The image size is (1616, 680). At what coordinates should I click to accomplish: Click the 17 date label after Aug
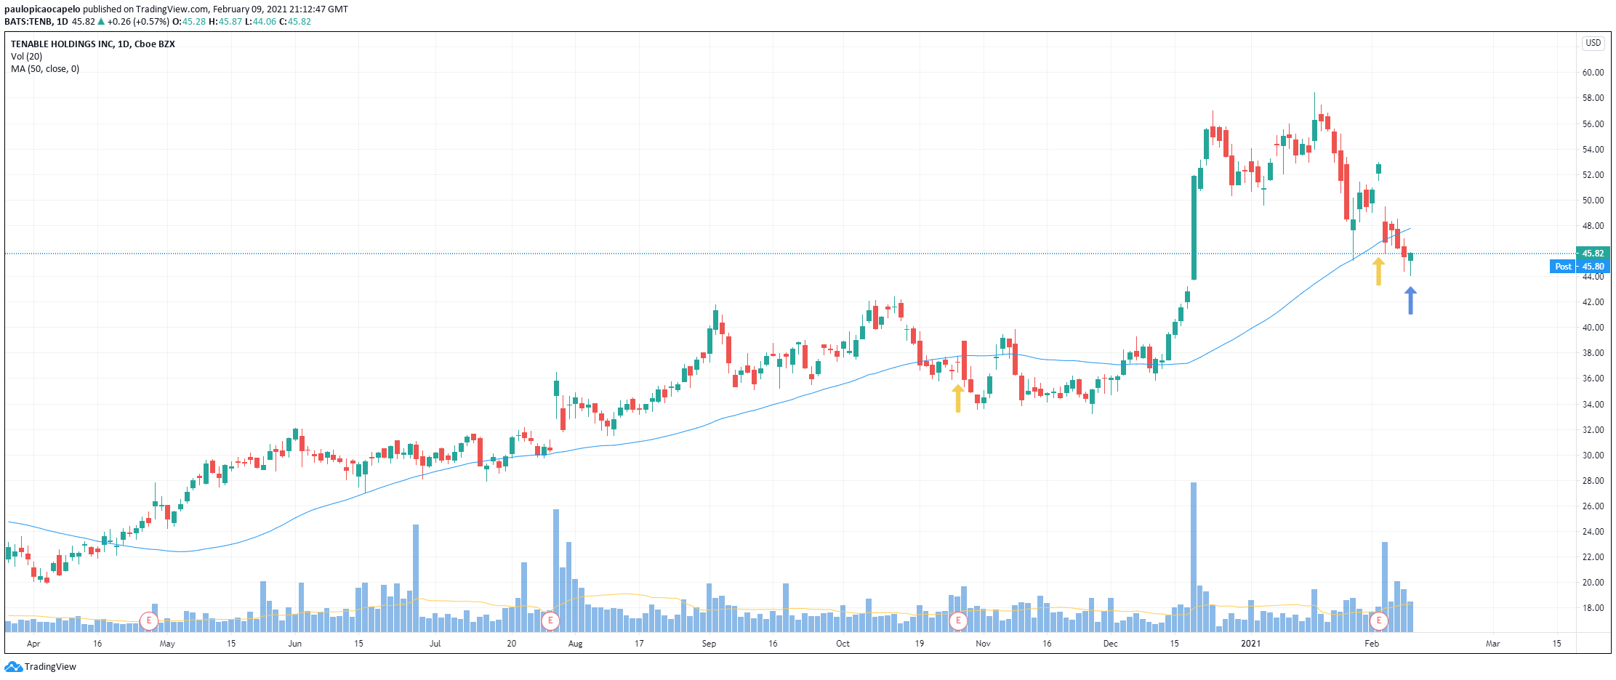pos(639,644)
